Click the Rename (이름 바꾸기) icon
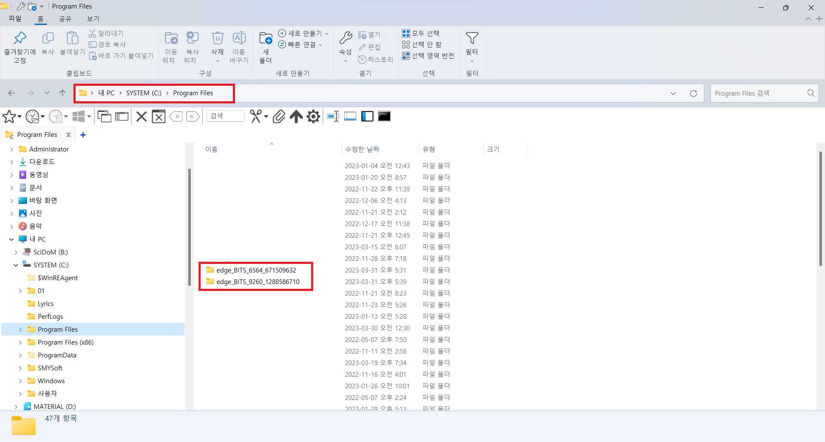Image resolution: width=825 pixels, height=442 pixels. pyautogui.click(x=239, y=38)
